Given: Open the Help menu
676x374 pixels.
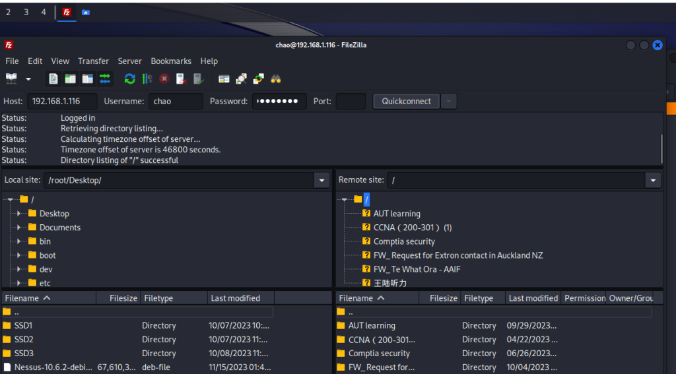Looking at the screenshot, I should coord(209,61).
